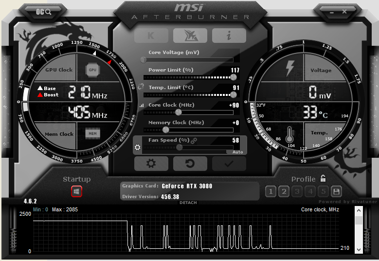The width and height of the screenshot is (379, 261).
Task: Toggle the fan speed Auto mode
Action: click(237, 152)
